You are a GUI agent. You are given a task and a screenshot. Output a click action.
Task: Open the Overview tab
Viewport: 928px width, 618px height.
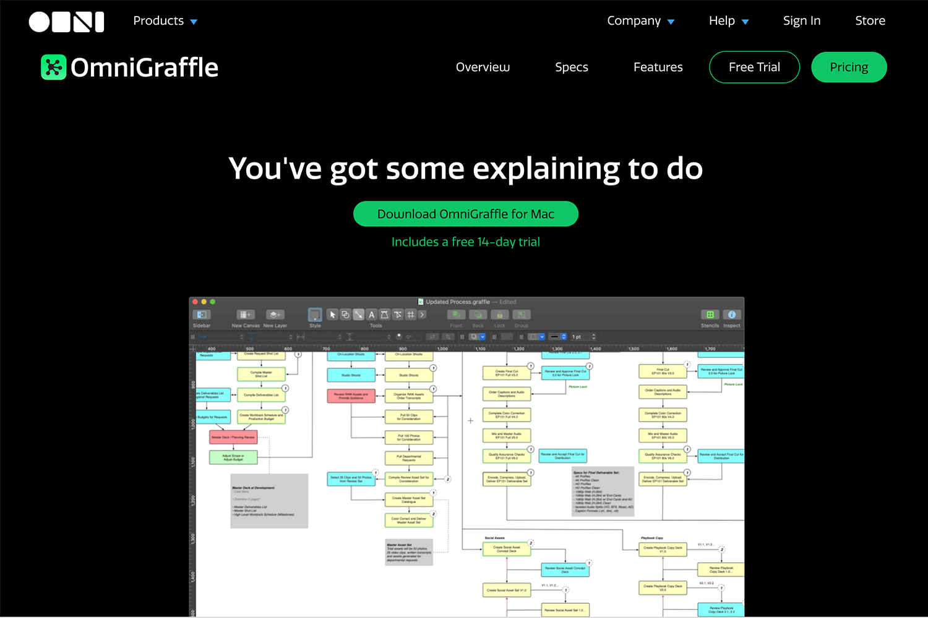(x=483, y=67)
